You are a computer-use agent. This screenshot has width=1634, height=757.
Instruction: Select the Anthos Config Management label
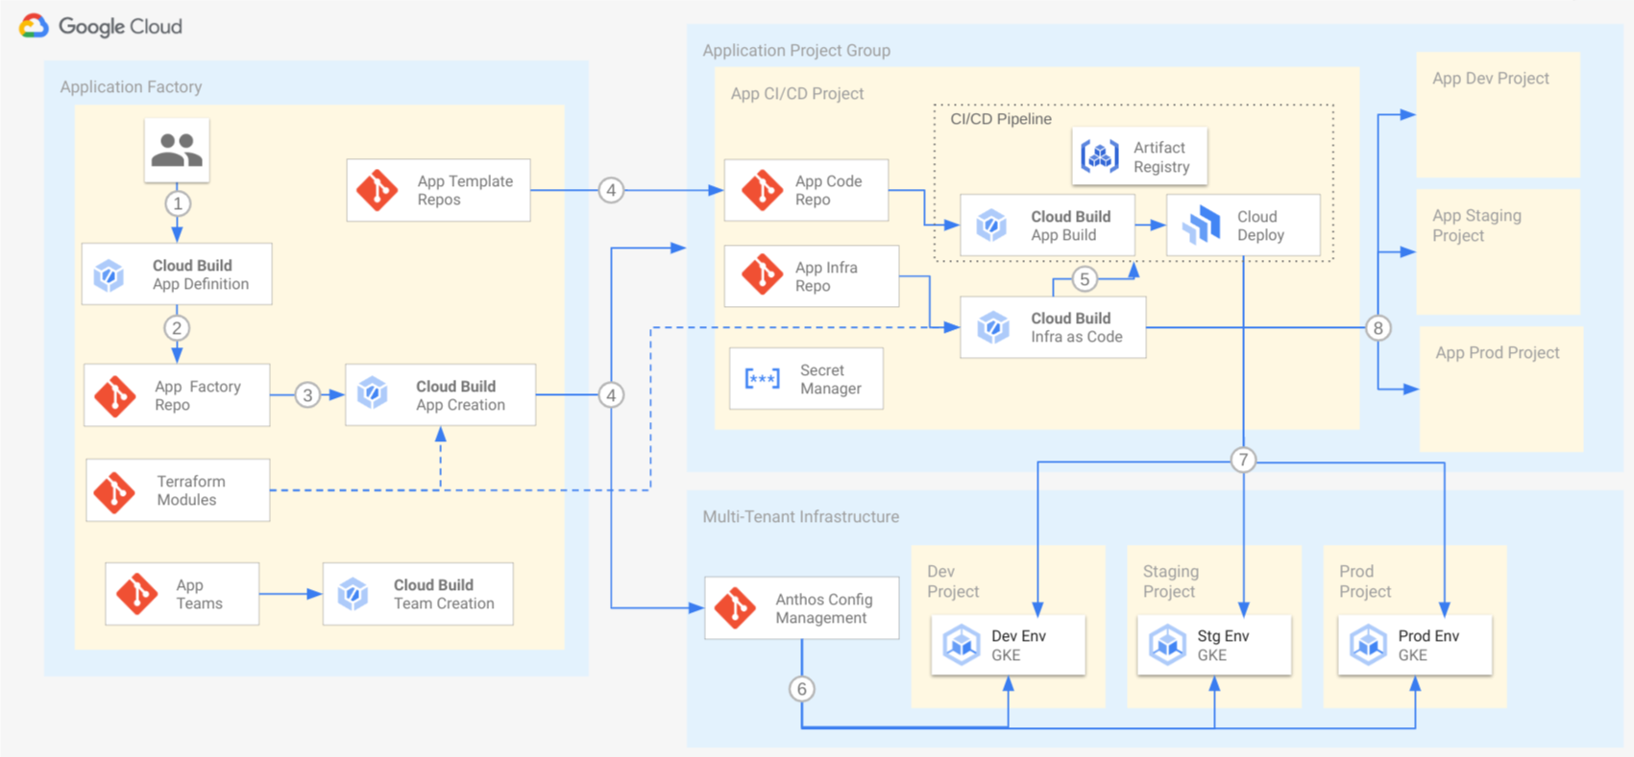pyautogui.click(x=824, y=608)
